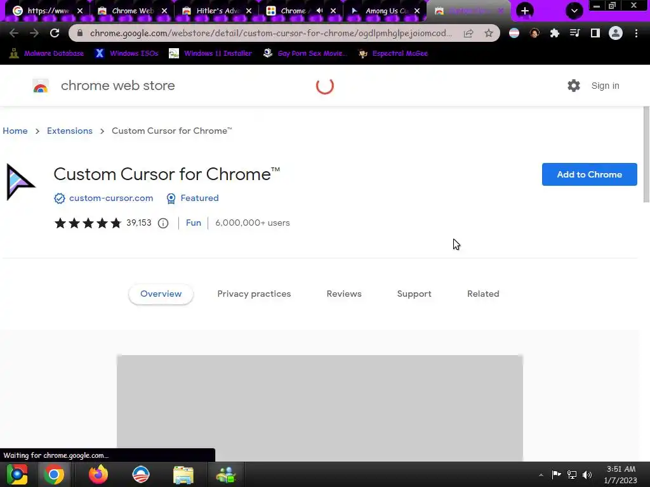Click the volume speaker tray icon

pyautogui.click(x=587, y=475)
